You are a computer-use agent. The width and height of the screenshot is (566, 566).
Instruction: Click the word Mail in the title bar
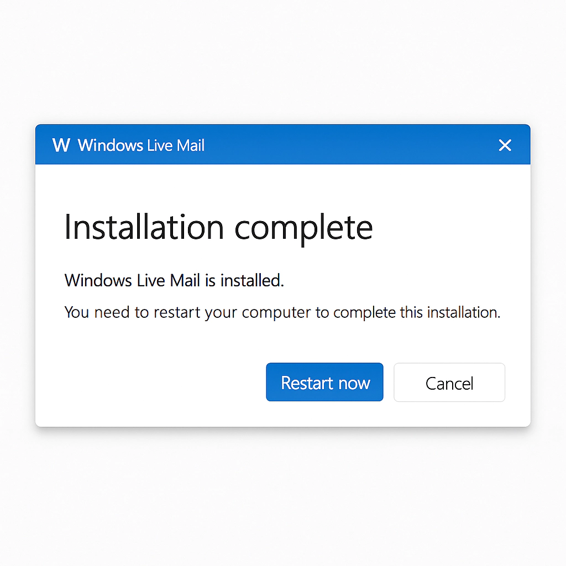(190, 145)
